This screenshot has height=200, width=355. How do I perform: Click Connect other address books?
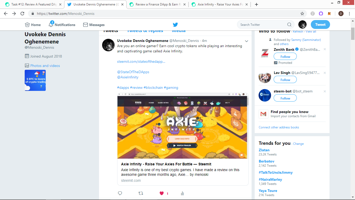(x=279, y=127)
